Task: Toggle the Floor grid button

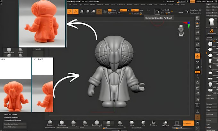Action: 197,56
